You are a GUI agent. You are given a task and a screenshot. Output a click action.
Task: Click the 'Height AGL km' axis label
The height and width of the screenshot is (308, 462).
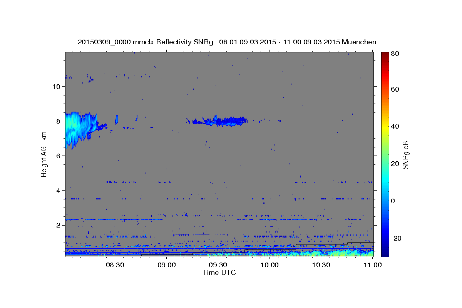44,154
